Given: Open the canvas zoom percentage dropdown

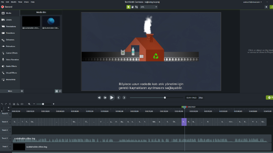Looking at the screenshot, I should 149,7.
